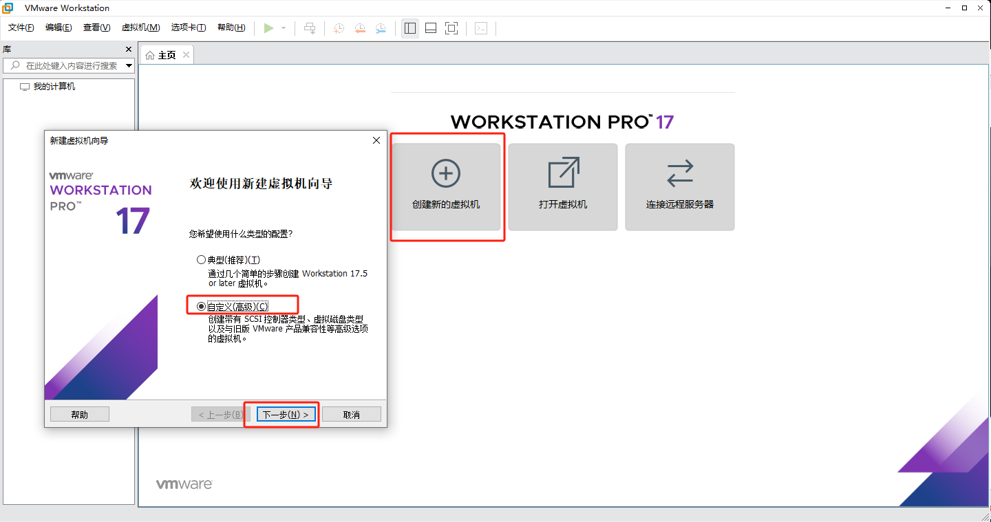Click the SCSI 控制器类型 description text
This screenshot has height=522, width=991.
pyautogui.click(x=288, y=329)
